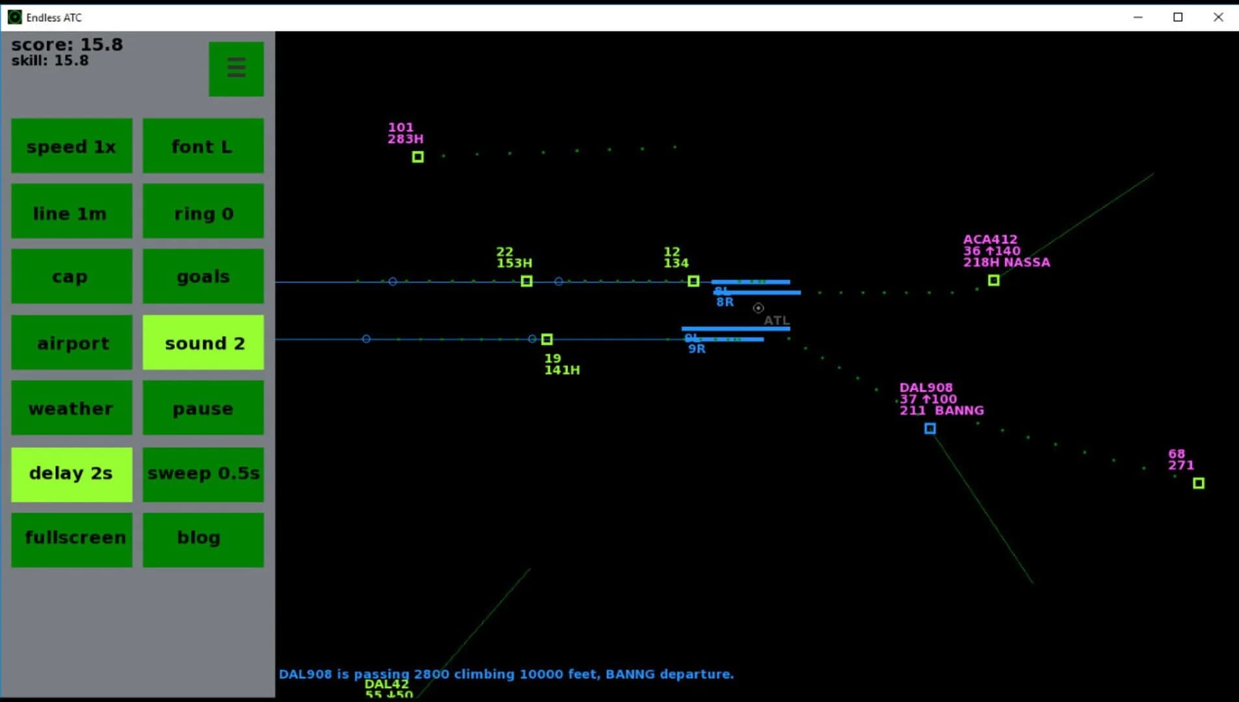Viewport: 1239px width, 702px height.
Task: Cycle font size from font L
Action: (x=202, y=146)
